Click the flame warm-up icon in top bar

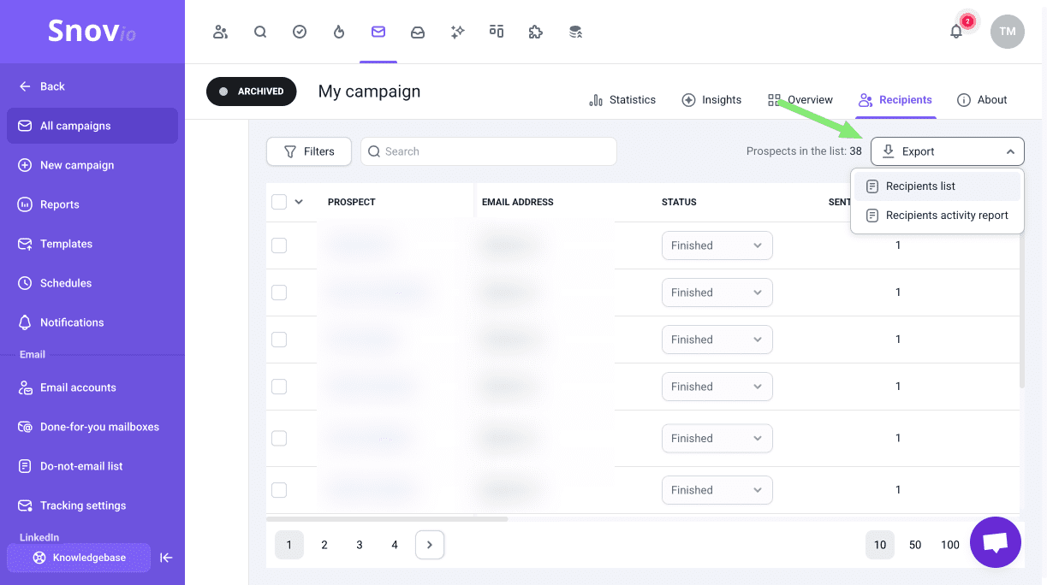click(x=339, y=32)
